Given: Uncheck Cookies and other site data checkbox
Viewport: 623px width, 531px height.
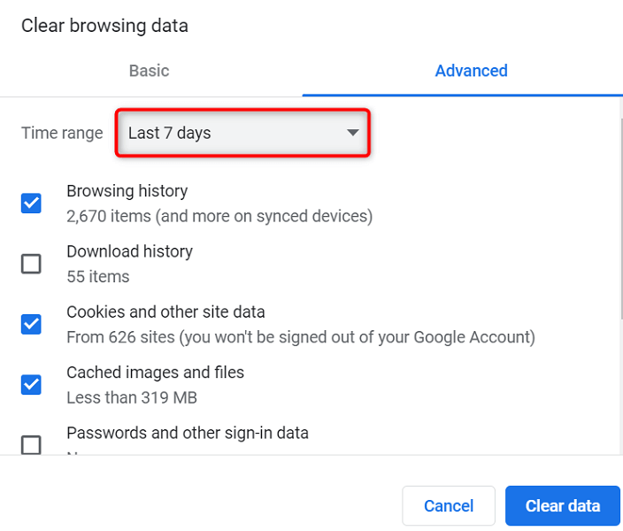Looking at the screenshot, I should [x=31, y=324].
